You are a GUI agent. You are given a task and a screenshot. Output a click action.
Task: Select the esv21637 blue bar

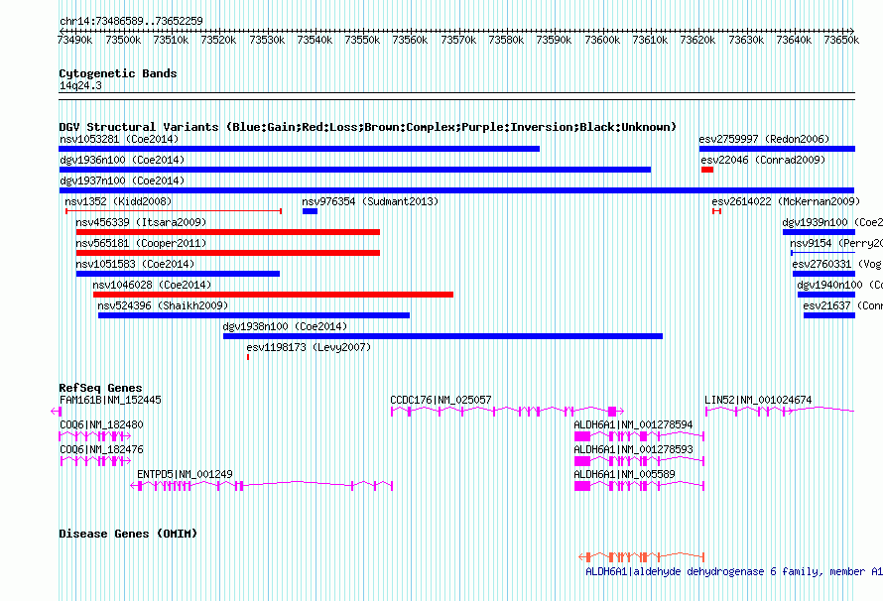tap(829, 315)
